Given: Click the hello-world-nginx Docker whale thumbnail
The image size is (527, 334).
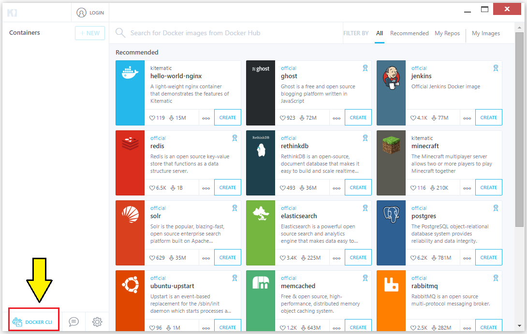Looking at the screenshot, I should tap(130, 72).
